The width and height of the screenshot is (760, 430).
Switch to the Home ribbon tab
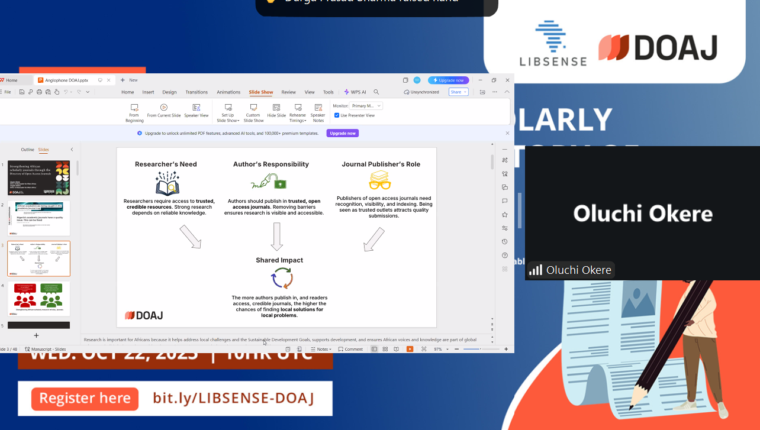128,92
